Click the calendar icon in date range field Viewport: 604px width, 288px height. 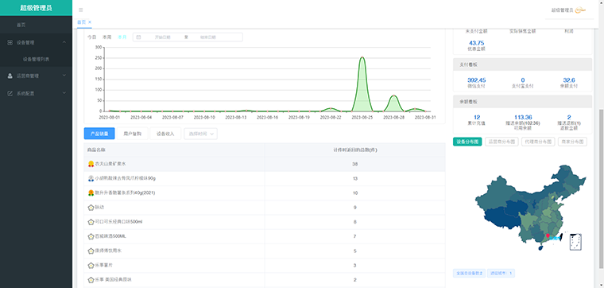point(138,37)
